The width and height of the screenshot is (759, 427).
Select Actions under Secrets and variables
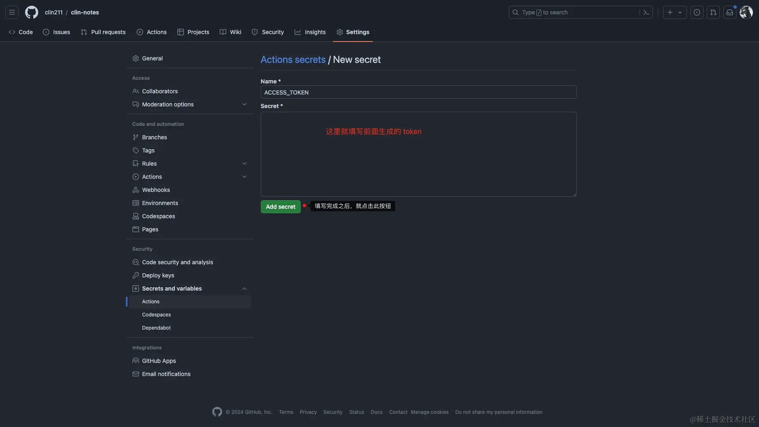(x=190, y=302)
